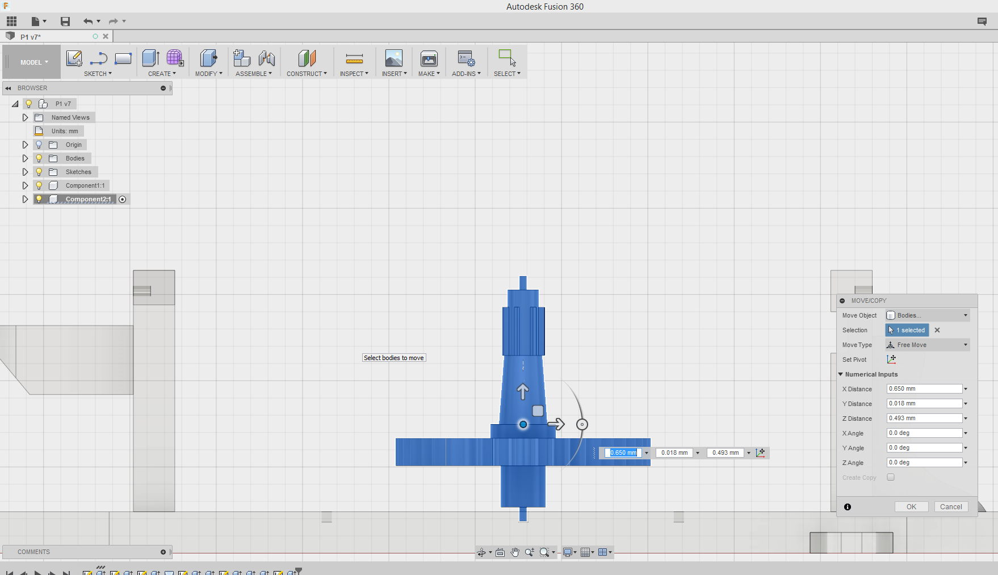
Task: Open the Move Type Free Move dropdown
Action: pos(928,345)
